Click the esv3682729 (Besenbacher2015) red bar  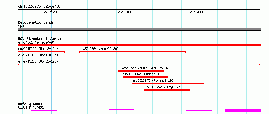tap(141, 71)
